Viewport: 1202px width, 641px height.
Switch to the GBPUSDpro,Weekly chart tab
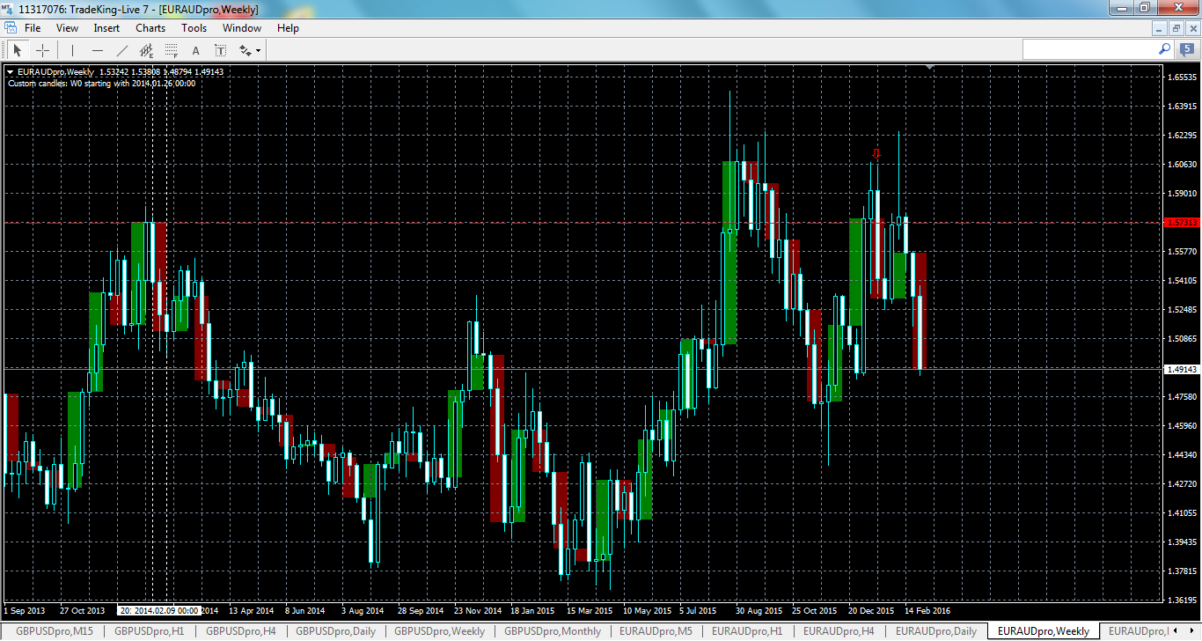click(439, 631)
